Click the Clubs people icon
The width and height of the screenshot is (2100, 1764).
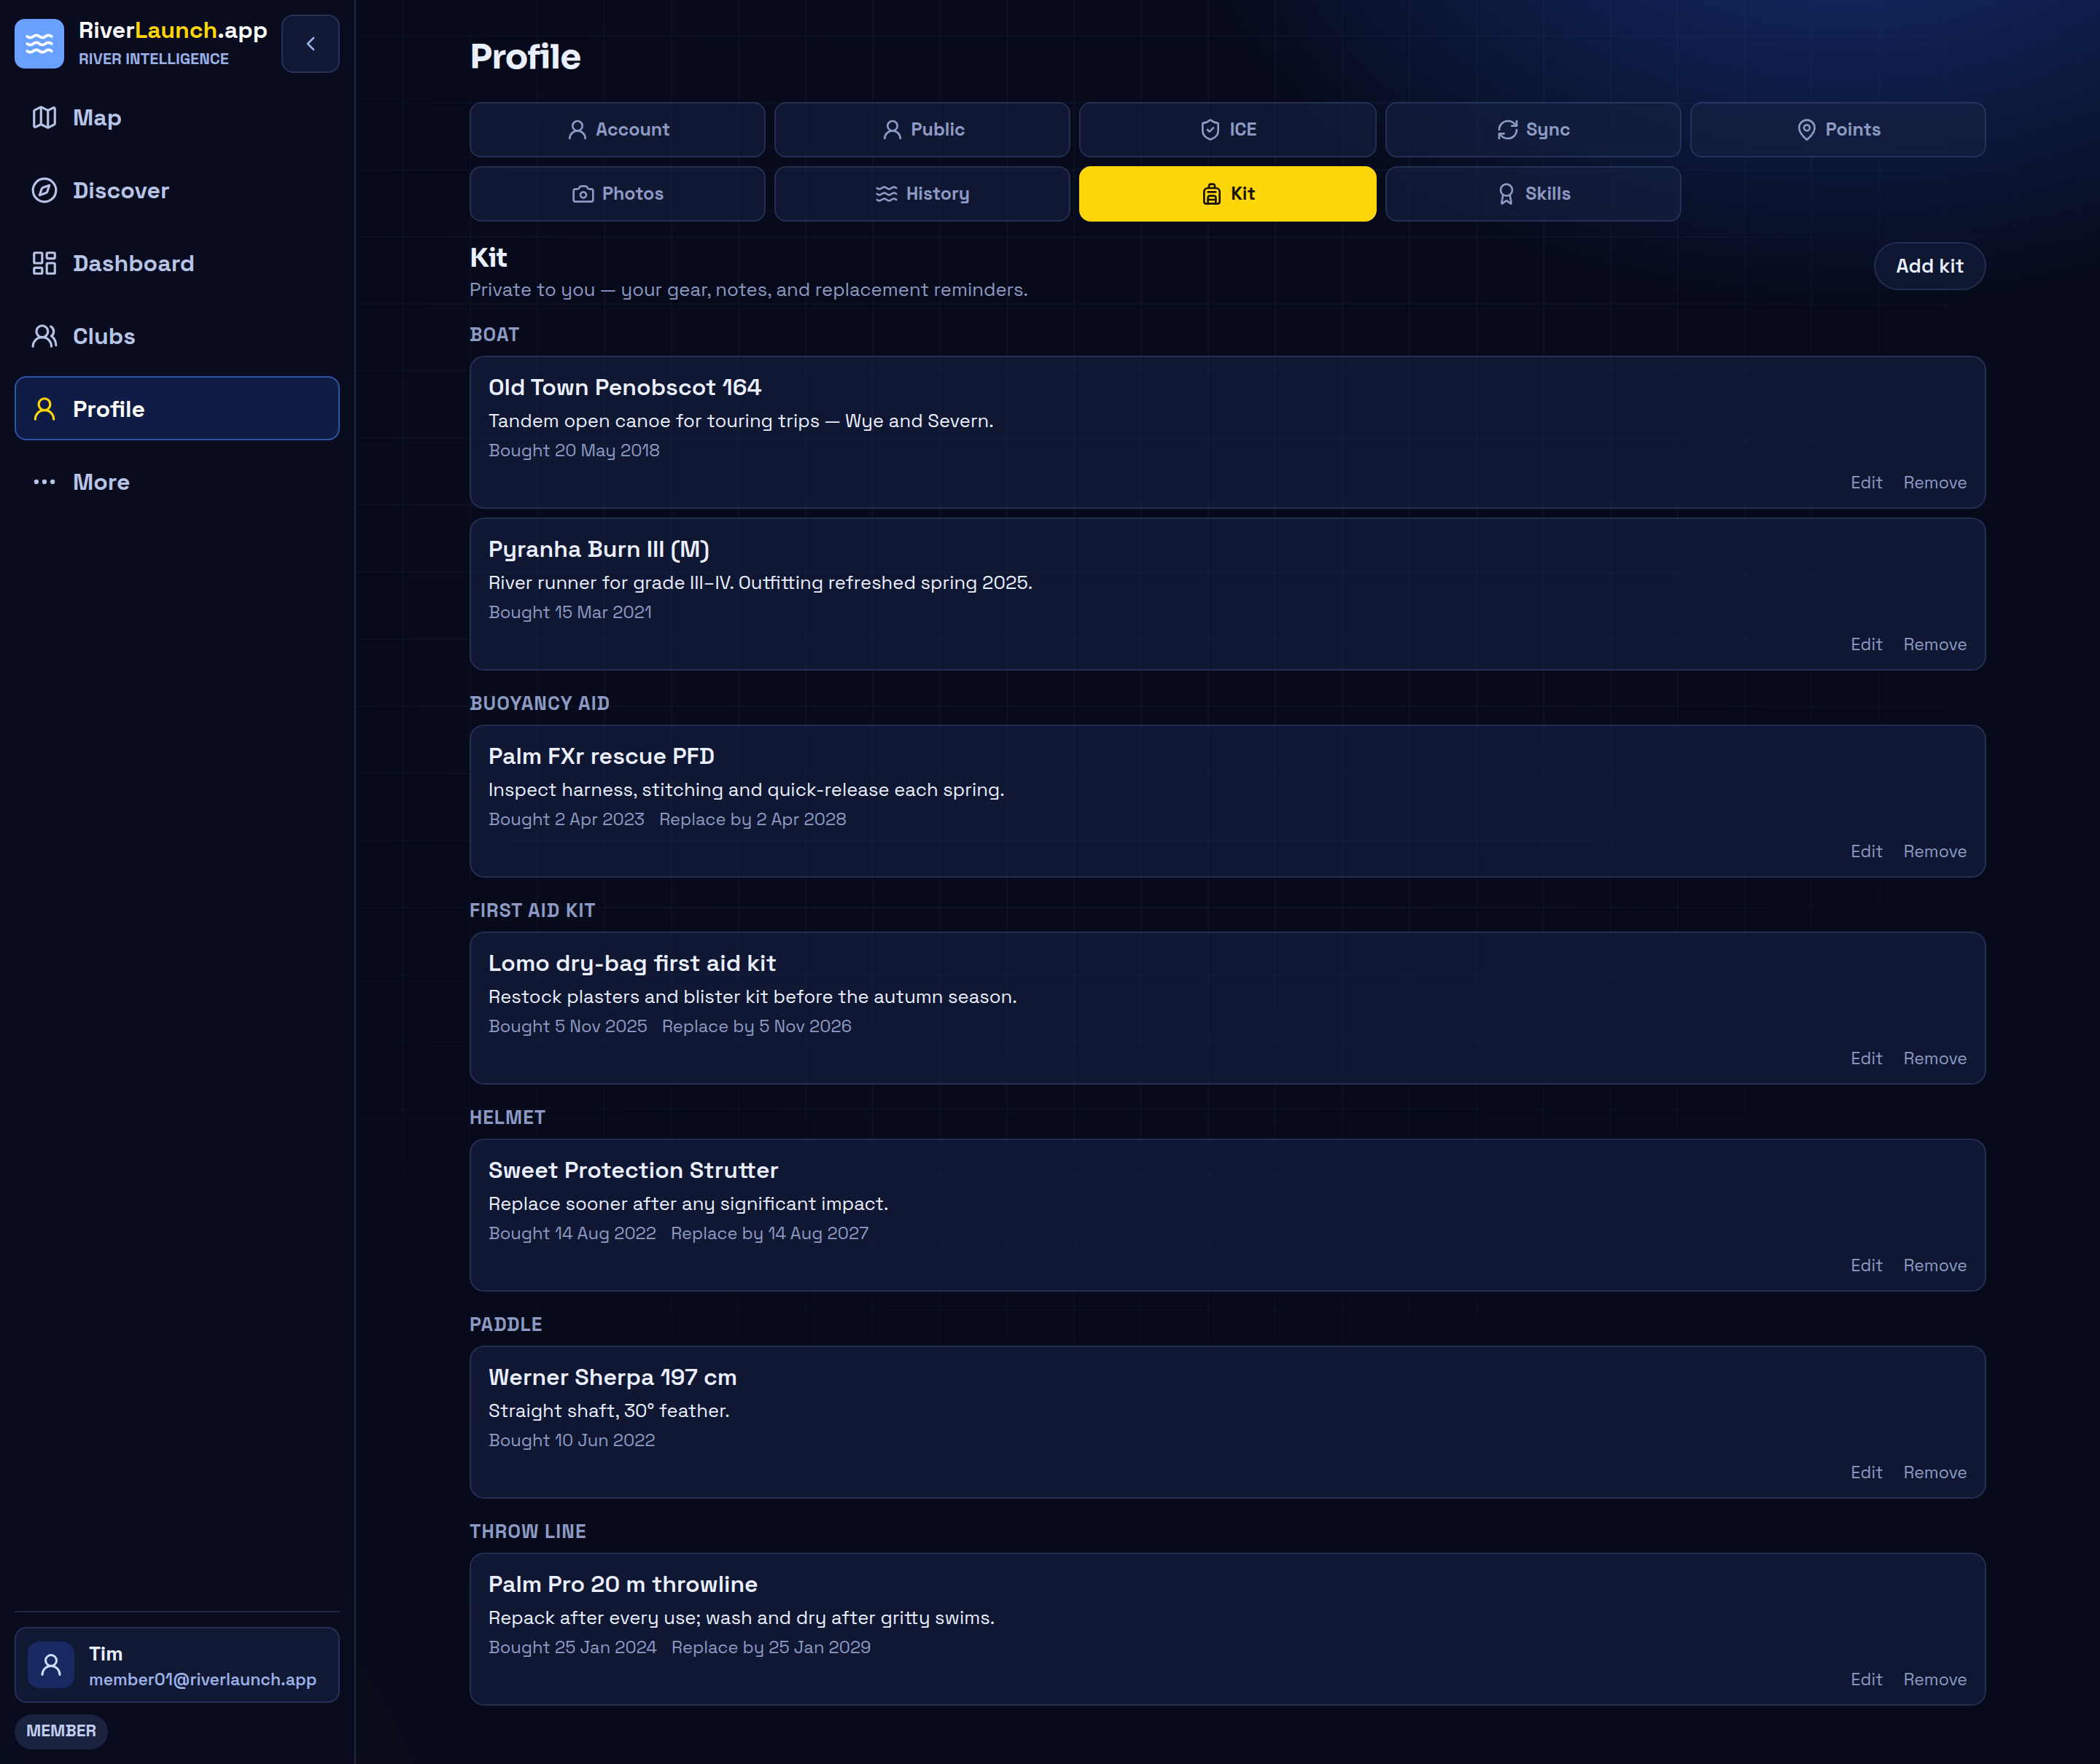[x=44, y=337]
